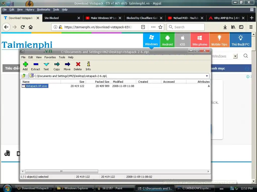This screenshot has width=257, height=192.
Task: Expand the 7-Zip address path dropdown
Action: (x=207, y=76)
